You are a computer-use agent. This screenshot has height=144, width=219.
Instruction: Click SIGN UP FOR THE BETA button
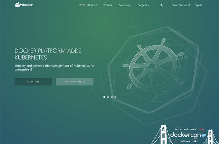click(75, 82)
